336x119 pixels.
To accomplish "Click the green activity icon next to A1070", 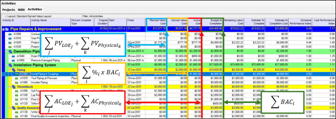I will tap(17, 78).
